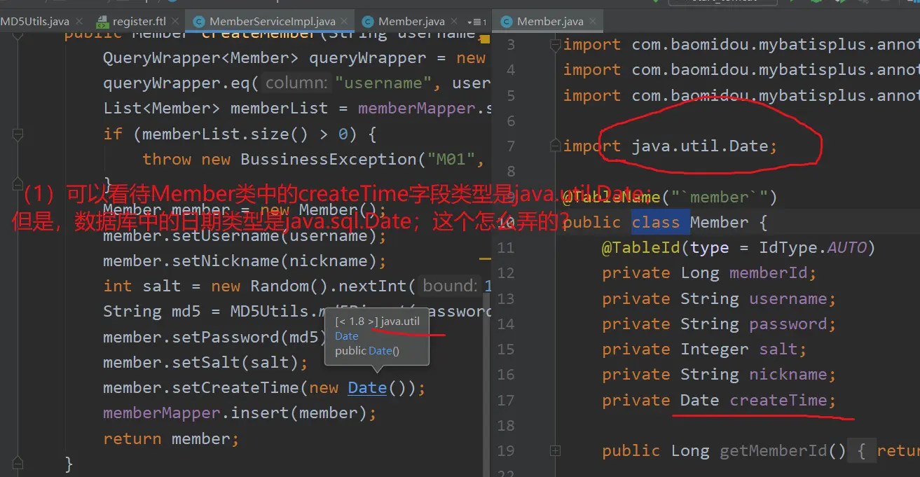The image size is (920, 477).
Task: Click the Date link in the tooltip popup
Action: 346,336
